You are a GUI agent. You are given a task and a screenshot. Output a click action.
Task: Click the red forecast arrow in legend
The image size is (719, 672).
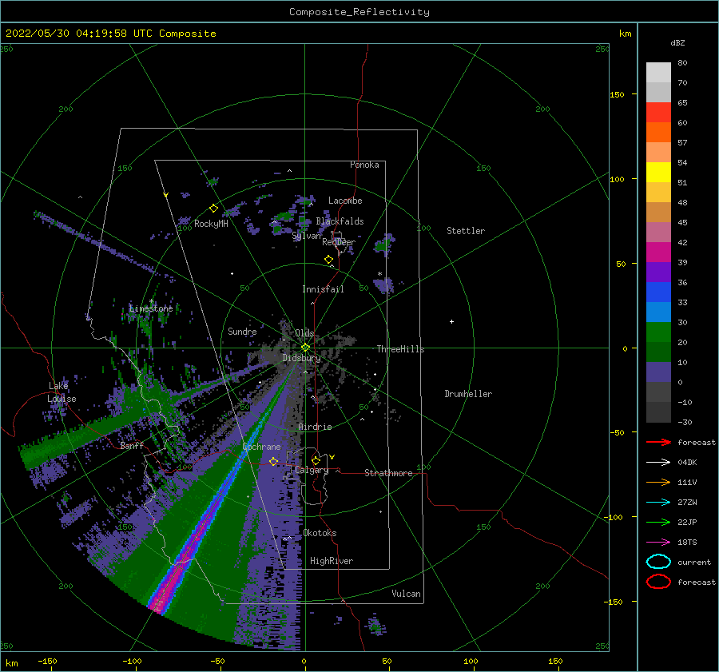tap(658, 442)
